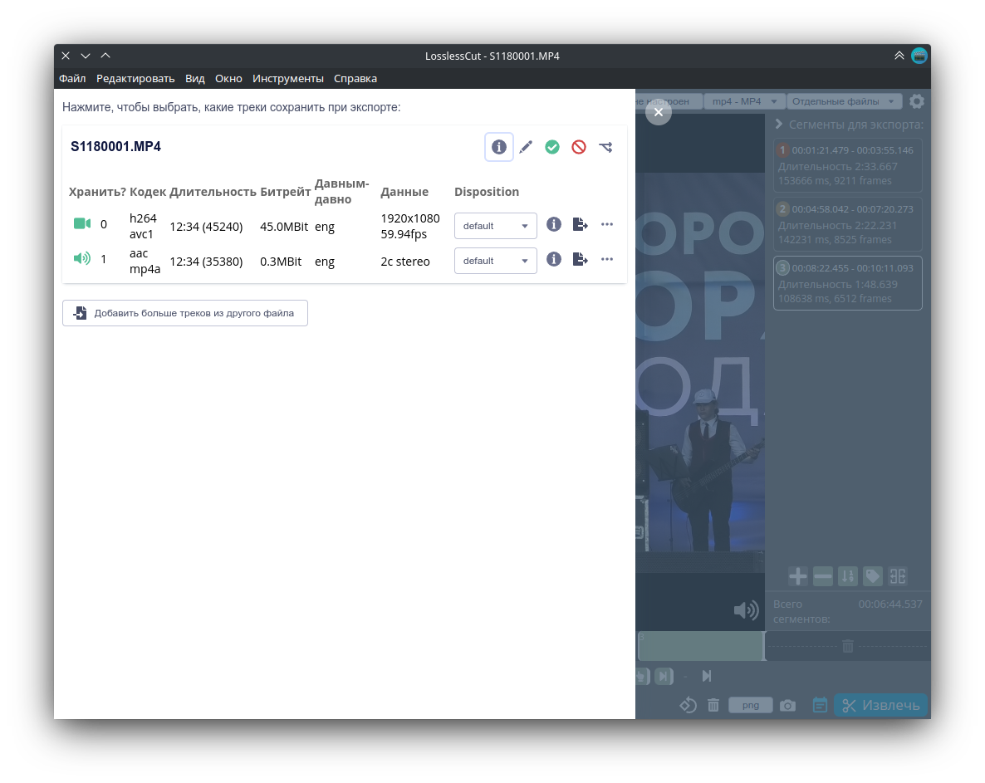Click segment 3 on the timeline
The image size is (985, 783).
pos(700,646)
